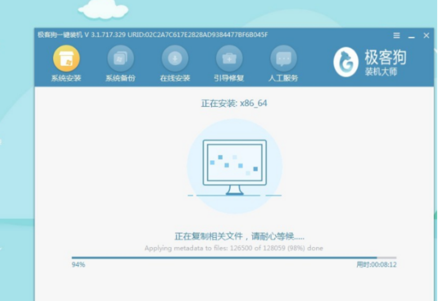Select the 在线安装 text label

pyautogui.click(x=175, y=78)
